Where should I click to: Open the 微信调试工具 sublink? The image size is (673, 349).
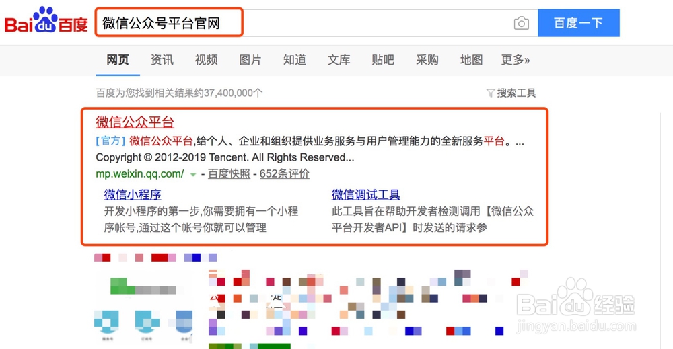[x=365, y=194]
